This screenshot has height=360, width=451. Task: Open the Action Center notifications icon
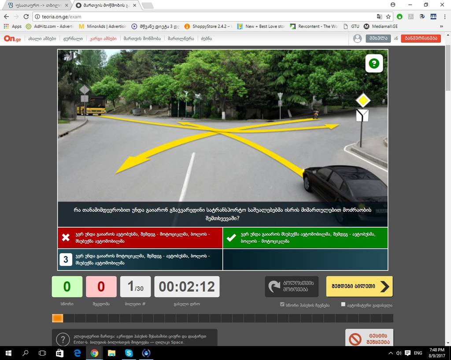(407, 353)
